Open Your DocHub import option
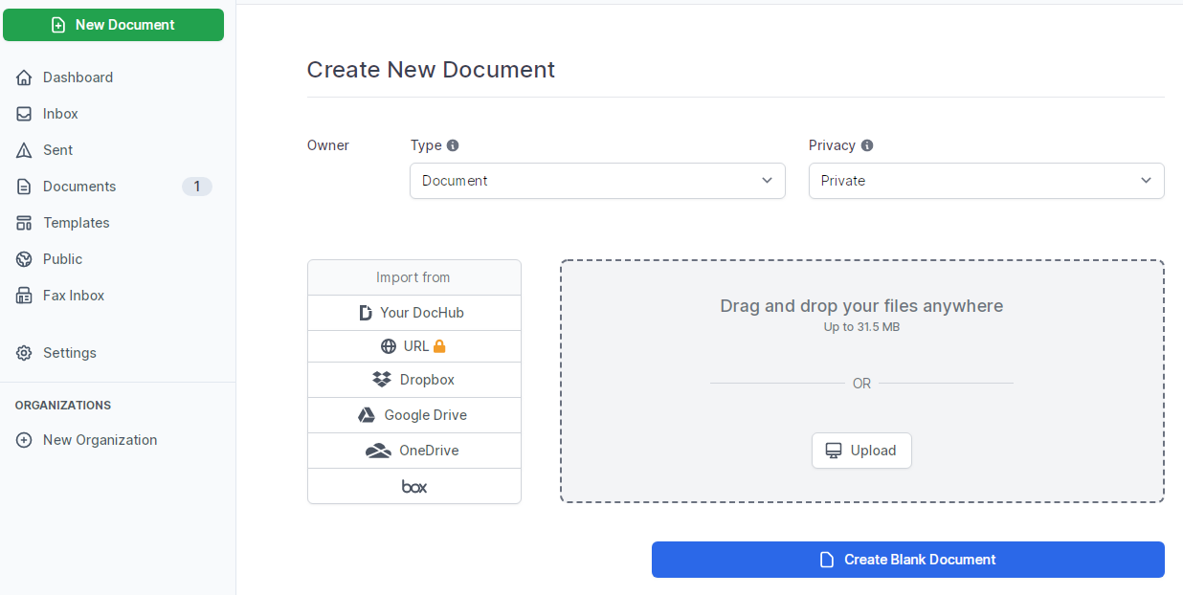The width and height of the screenshot is (1183, 595). [x=413, y=313]
